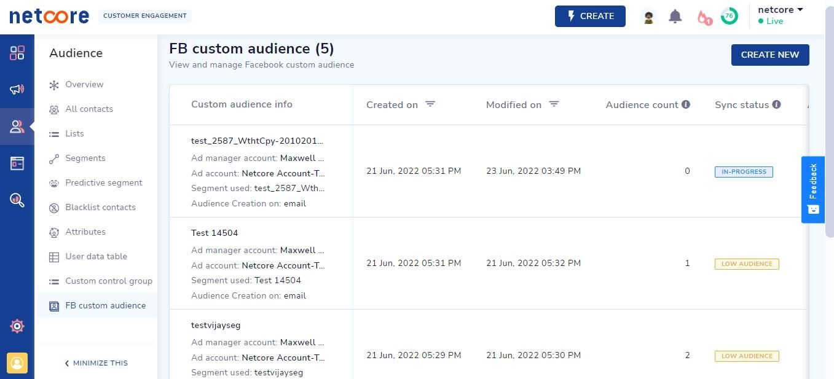Click the CREATE button in header
This screenshot has width=834, height=379.
point(590,17)
